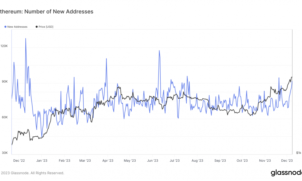
Task: Click the Oct '23 x-axis label
Action: [x=242, y=160]
